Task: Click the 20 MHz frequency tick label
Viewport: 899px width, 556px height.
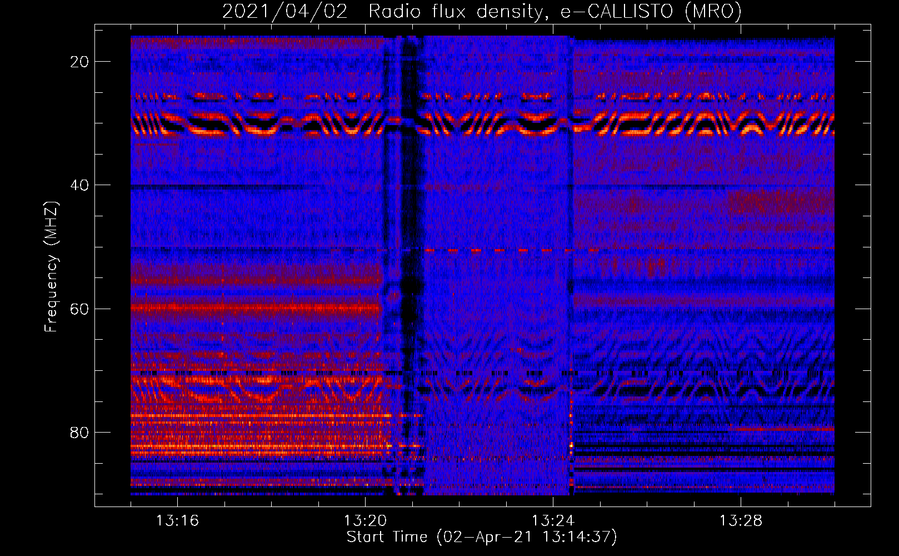Action: point(79,62)
